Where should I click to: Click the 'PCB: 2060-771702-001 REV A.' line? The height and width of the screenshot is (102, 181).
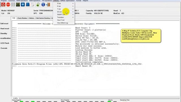tap(90, 42)
